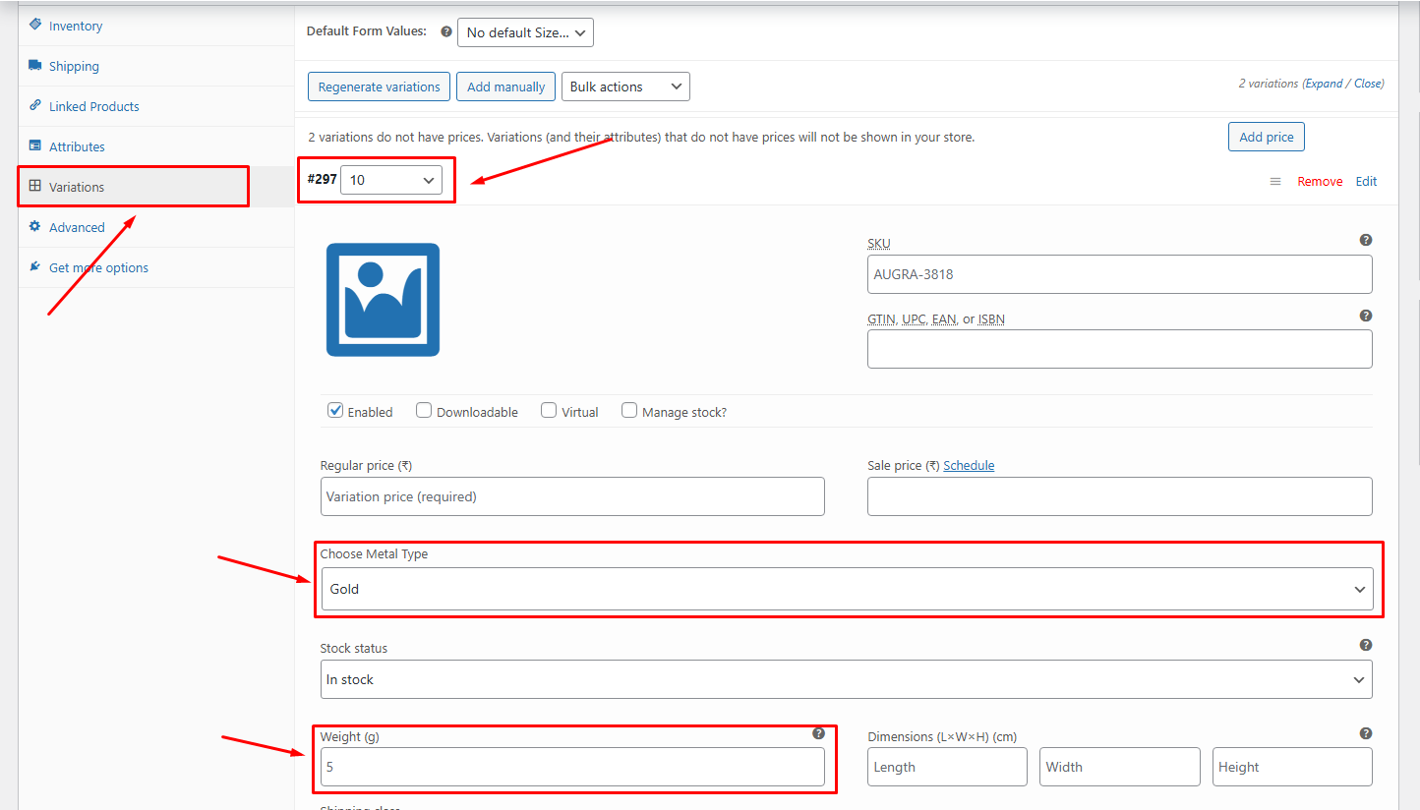
Task: Click the Get more options plug icon
Action: pyautogui.click(x=34, y=266)
